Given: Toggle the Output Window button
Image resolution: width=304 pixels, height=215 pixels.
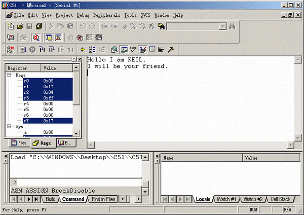Looking at the screenshot, I should coord(58,38).
